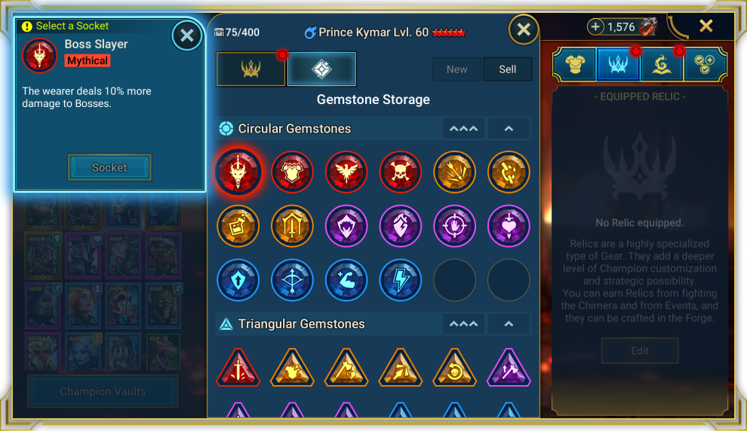Pick the blue lightning bolt gemstone
This screenshot has height=431, width=747.
pyautogui.click(x=400, y=280)
